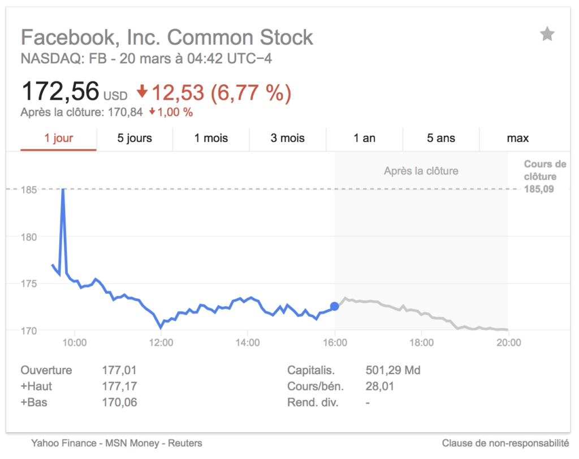The image size is (579, 459).
Task: Open Clause de non-responsabilité link
Action: 505,443
